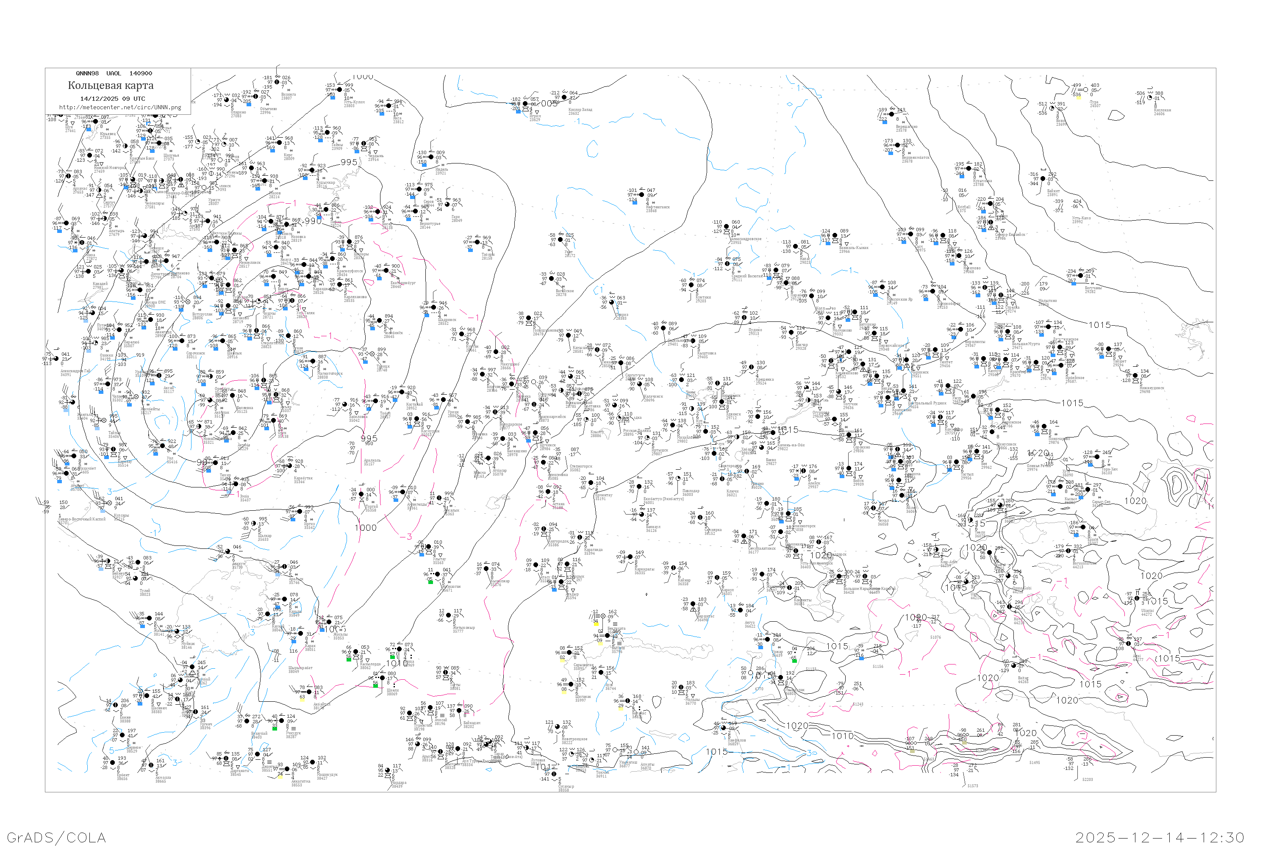Select the Ивдель 23921 station symbol

[431, 158]
